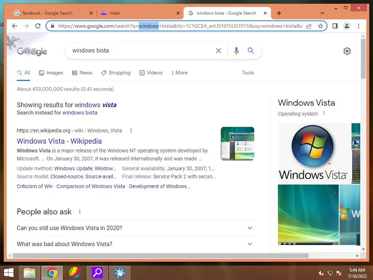Select the All results tab

(x=23, y=73)
